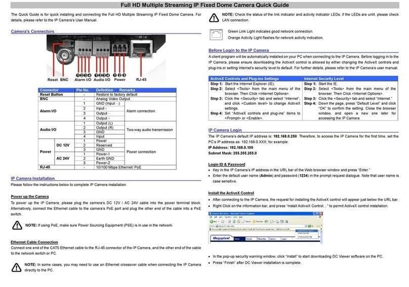Click the 'Green Link Light indicates good network connection' line

[x=270, y=31]
